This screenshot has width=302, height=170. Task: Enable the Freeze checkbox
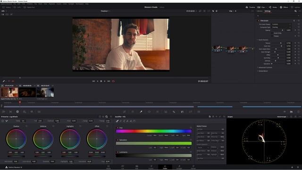coord(272,36)
